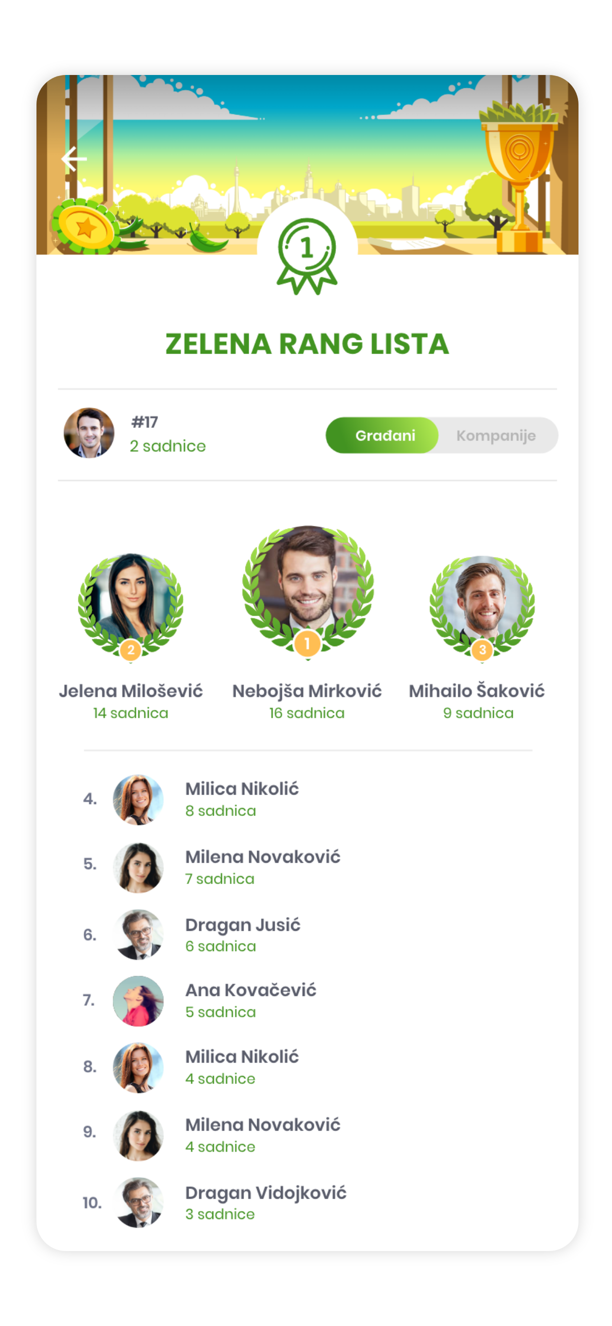Open the Dragan Jusić avatar at rank 6
Image resolution: width=612 pixels, height=1326 pixels.
point(138,934)
